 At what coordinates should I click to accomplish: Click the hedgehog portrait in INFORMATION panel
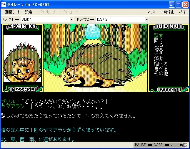(x=22, y=59)
